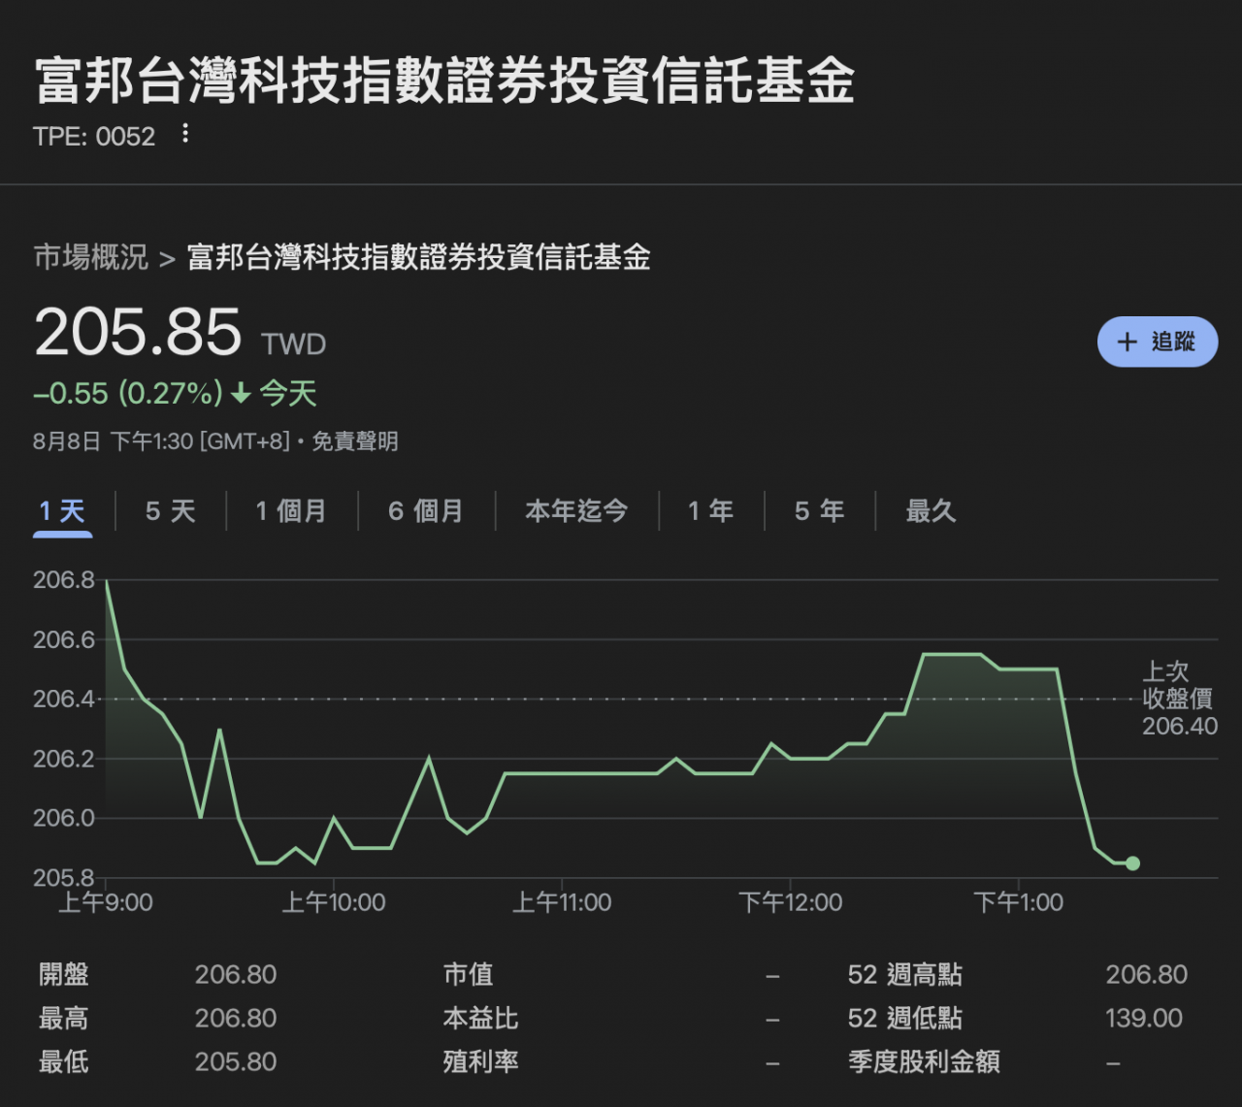Click the green down arrow next to 今天
The image size is (1242, 1107).
pos(241,394)
